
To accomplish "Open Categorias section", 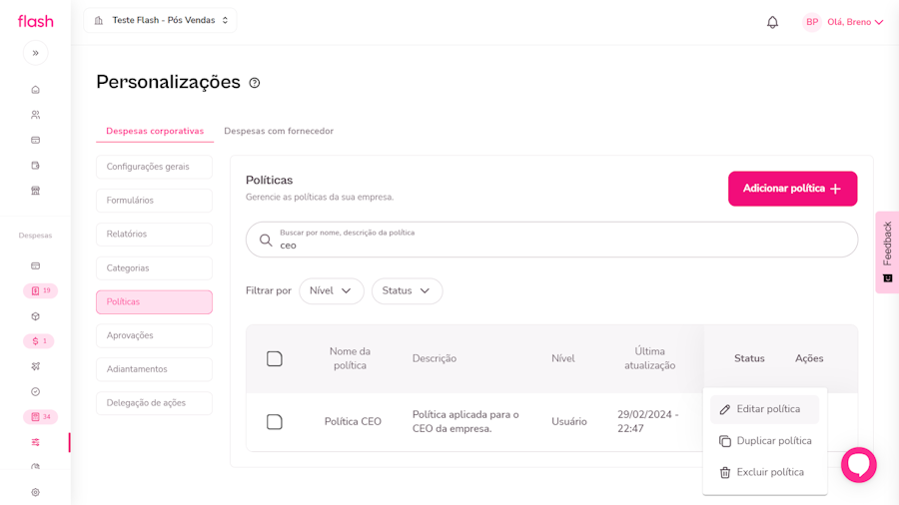I will pos(154,267).
